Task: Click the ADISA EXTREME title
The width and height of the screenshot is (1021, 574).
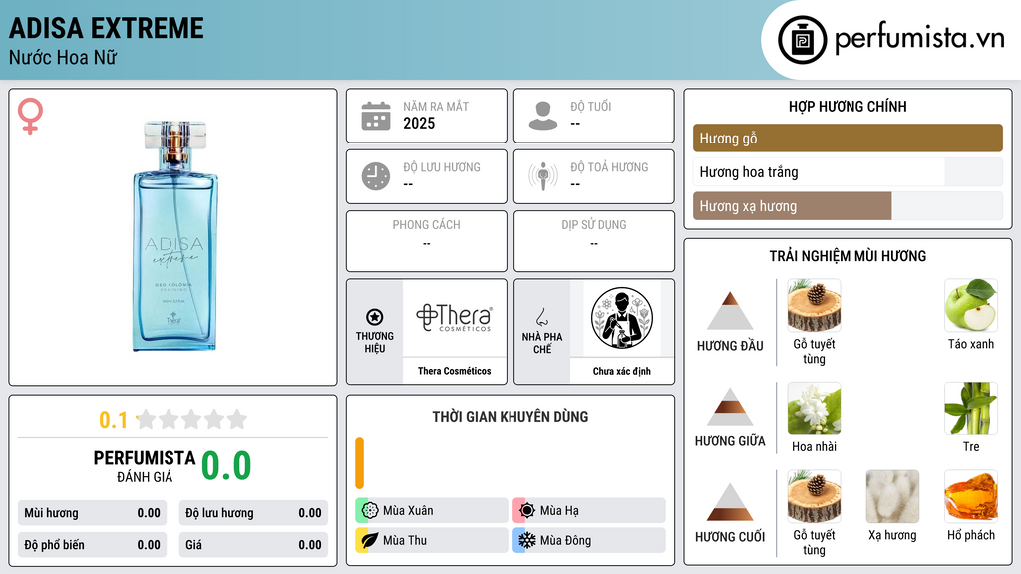Action: click(106, 28)
